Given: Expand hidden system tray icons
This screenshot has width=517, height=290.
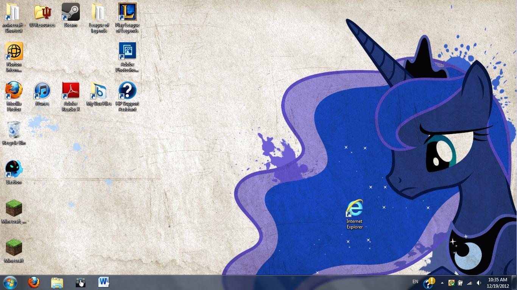Looking at the screenshot, I should click(441, 282).
